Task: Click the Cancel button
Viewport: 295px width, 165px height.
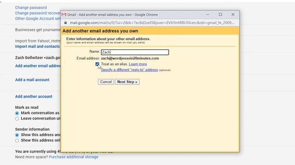Action: (106, 82)
